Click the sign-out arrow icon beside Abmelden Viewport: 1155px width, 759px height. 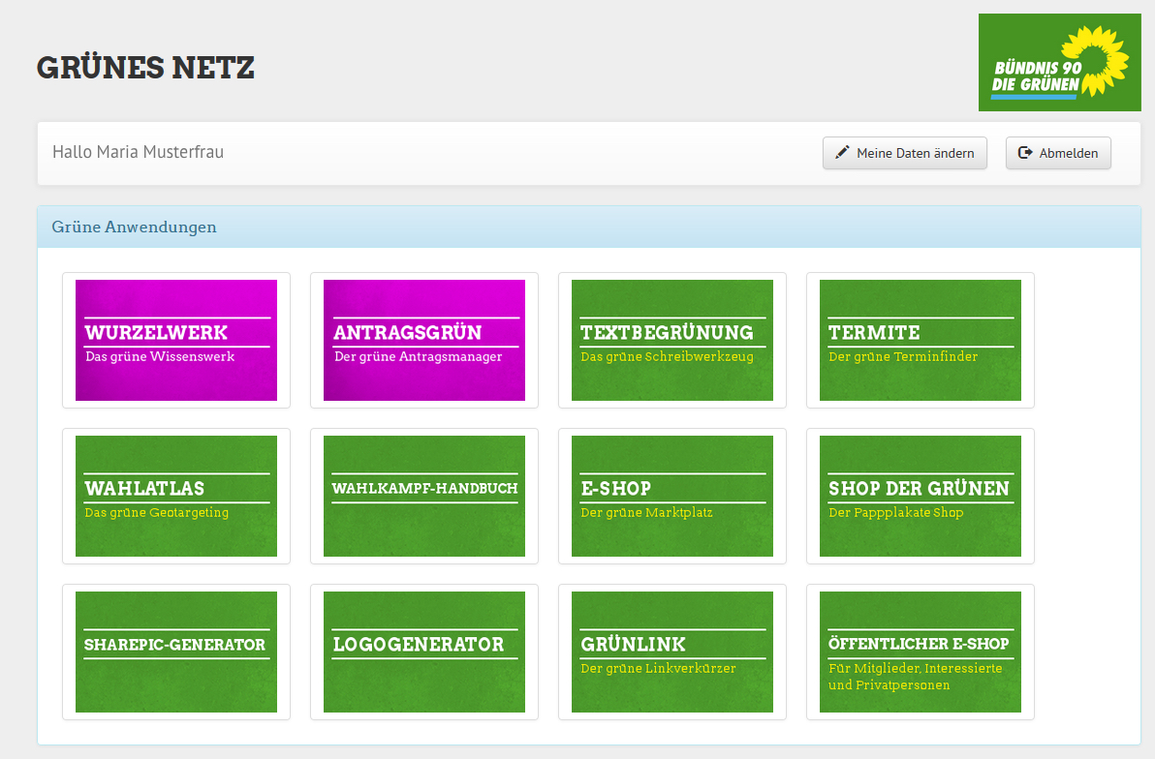(x=1024, y=152)
